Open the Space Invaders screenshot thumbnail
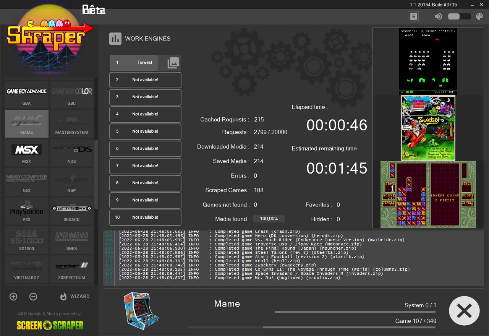This screenshot has width=489, height=336. pos(428,61)
